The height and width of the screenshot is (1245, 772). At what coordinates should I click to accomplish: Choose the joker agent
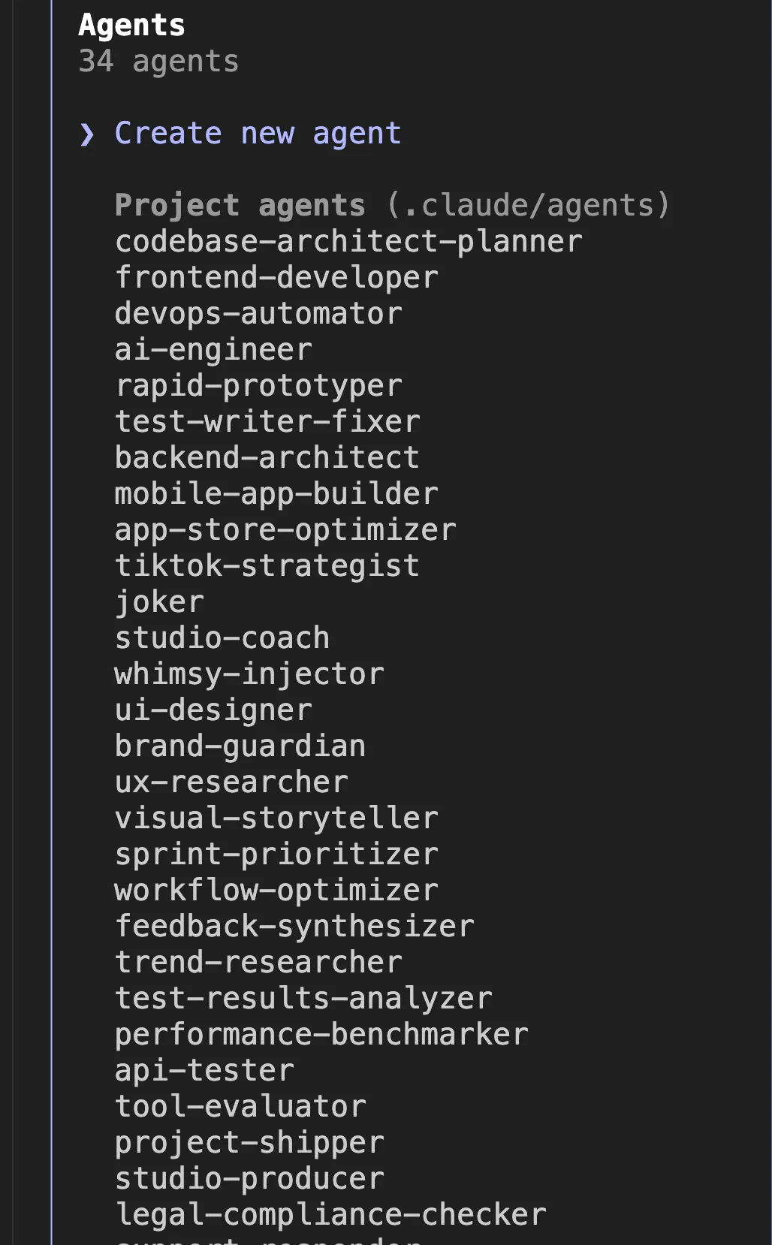pos(158,602)
